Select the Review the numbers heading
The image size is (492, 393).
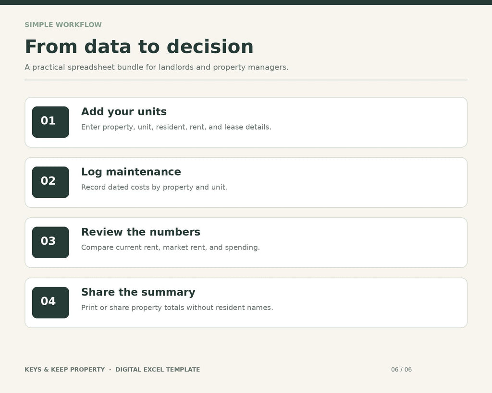[x=141, y=232]
